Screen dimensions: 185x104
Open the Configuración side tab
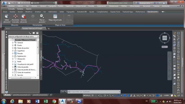click(x=41, y=55)
